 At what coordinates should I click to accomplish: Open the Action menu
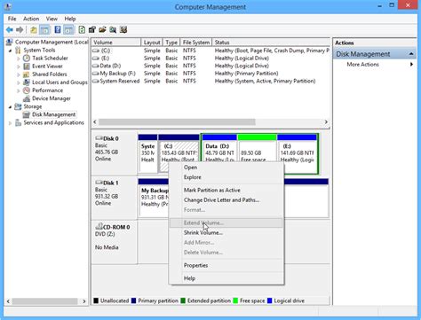(31, 19)
